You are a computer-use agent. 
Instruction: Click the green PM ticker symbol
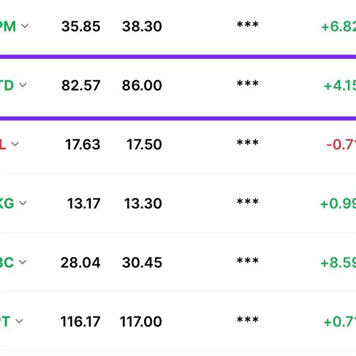click(8, 26)
